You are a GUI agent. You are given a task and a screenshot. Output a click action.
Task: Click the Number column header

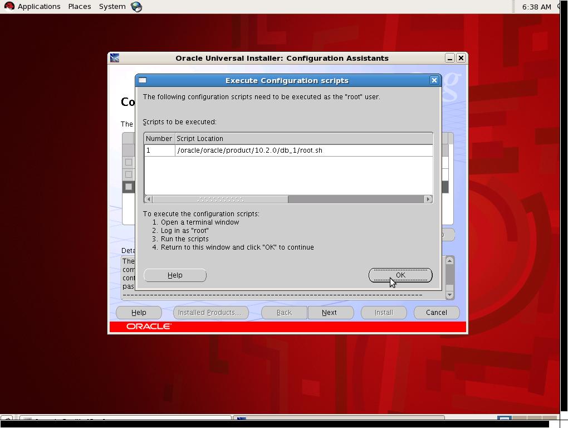click(x=159, y=138)
